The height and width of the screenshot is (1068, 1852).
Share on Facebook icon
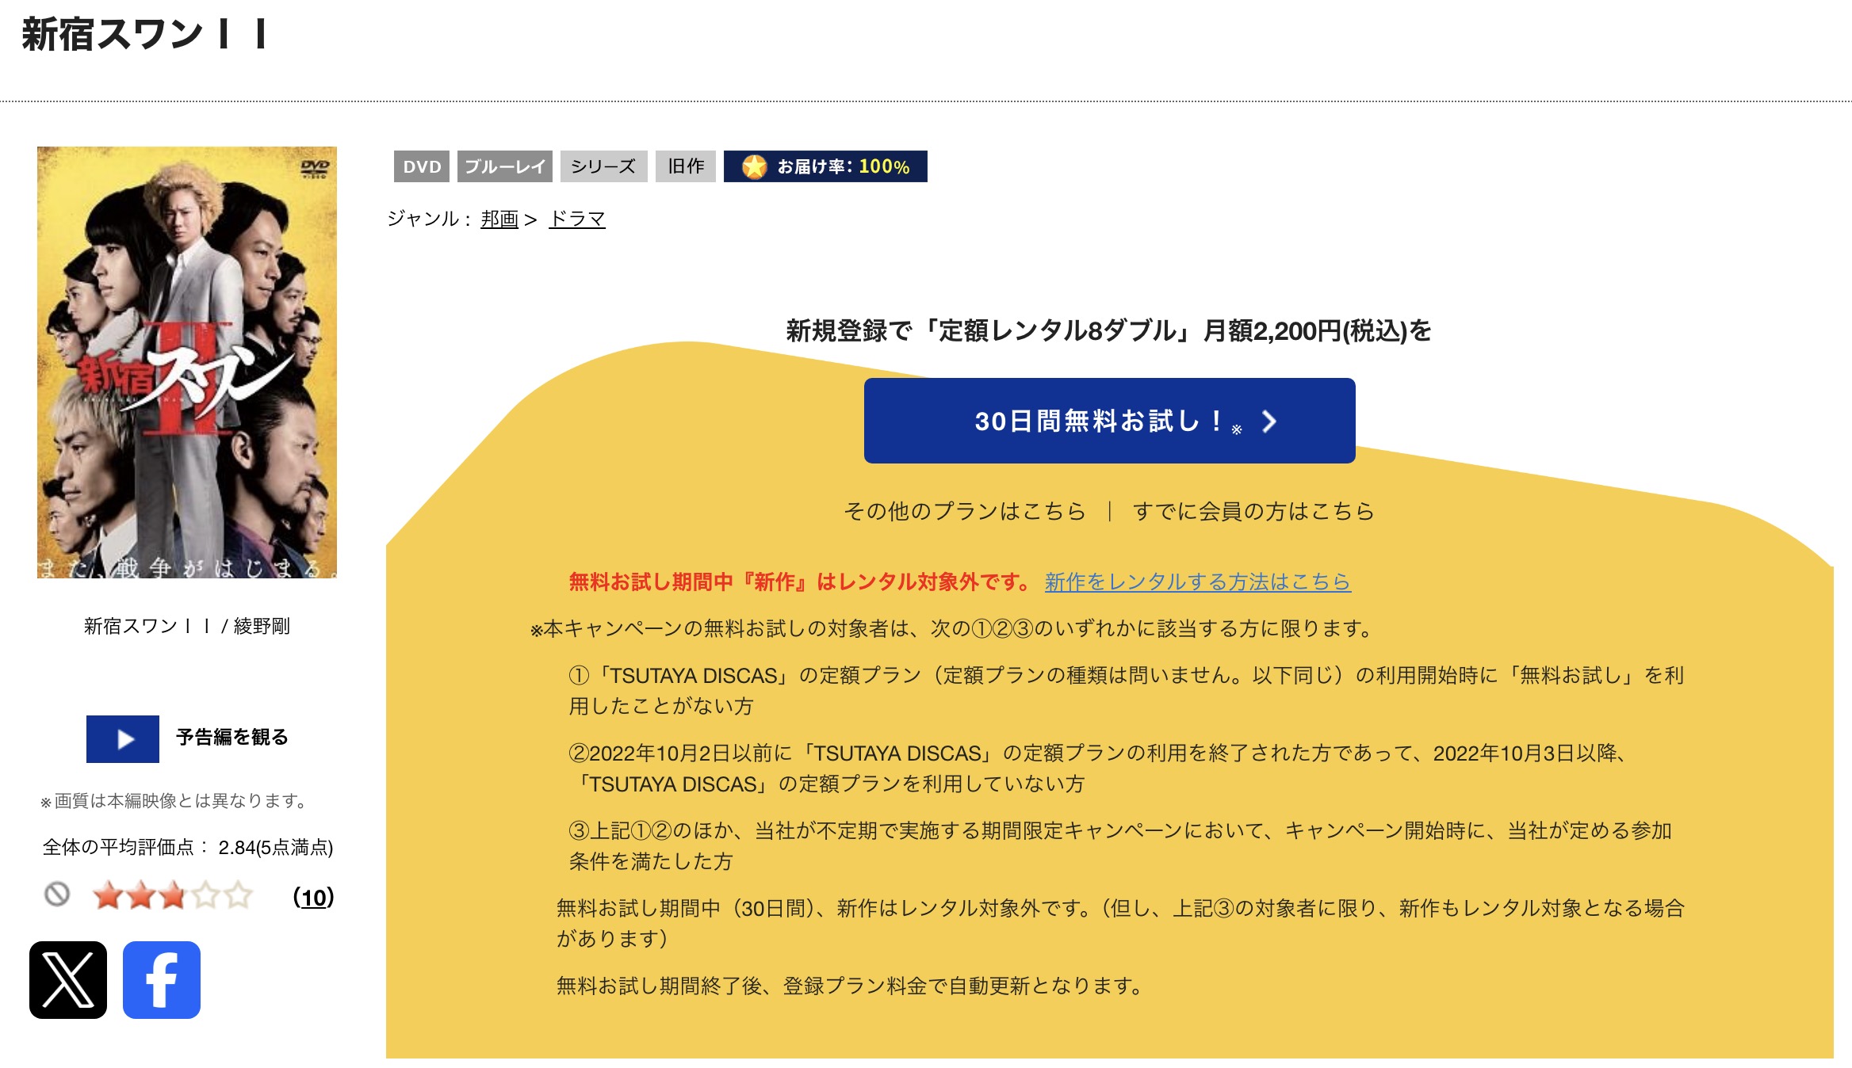pyautogui.click(x=162, y=980)
